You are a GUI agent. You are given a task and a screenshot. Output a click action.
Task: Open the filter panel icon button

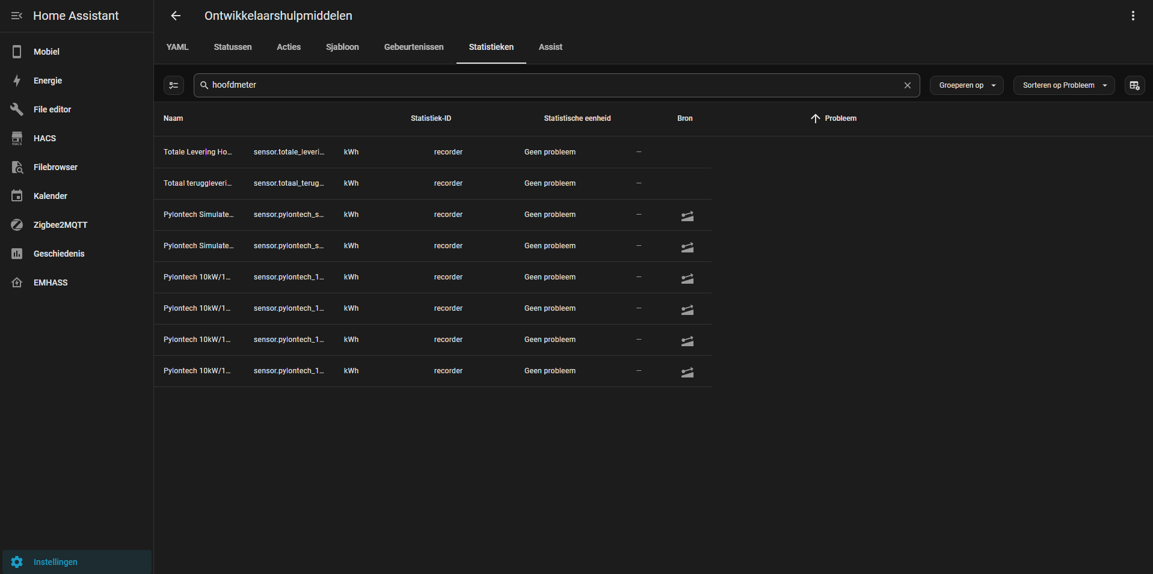point(174,85)
